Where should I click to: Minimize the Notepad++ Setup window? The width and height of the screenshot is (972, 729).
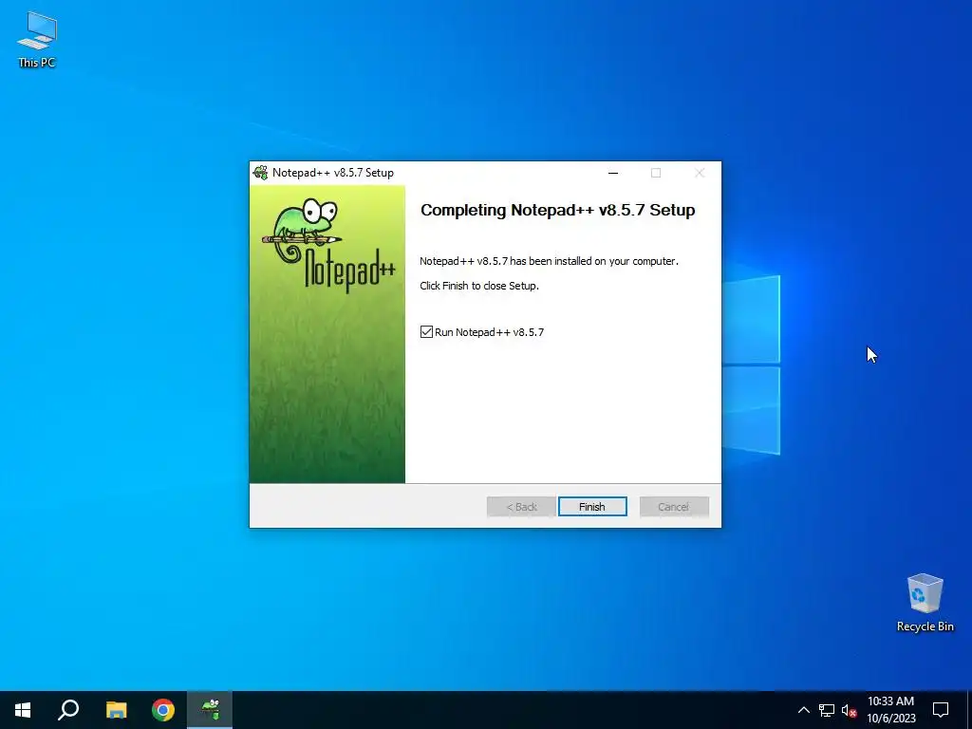(x=613, y=173)
